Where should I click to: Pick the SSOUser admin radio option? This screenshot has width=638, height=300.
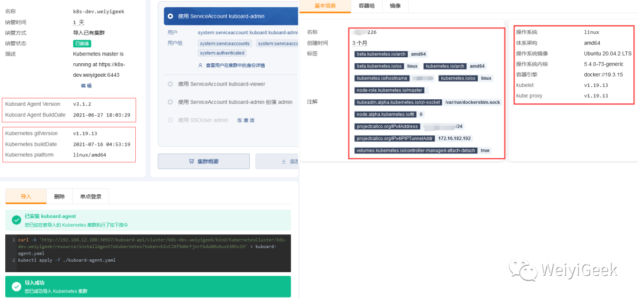(x=170, y=120)
